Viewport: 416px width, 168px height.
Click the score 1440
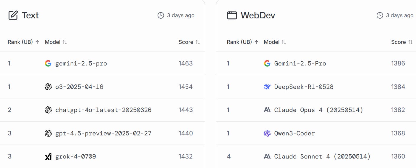point(186,133)
